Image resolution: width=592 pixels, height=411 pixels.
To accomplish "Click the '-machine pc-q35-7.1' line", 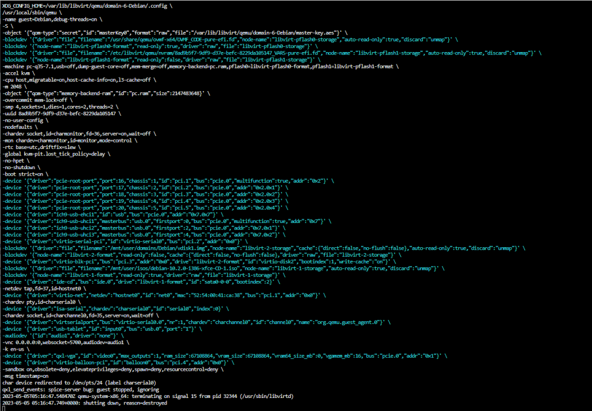I will 201,66.
